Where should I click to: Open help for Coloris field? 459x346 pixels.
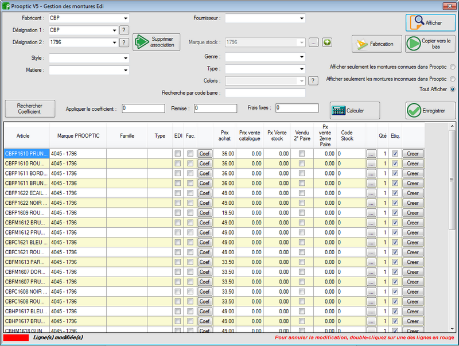pyautogui.click(x=313, y=80)
